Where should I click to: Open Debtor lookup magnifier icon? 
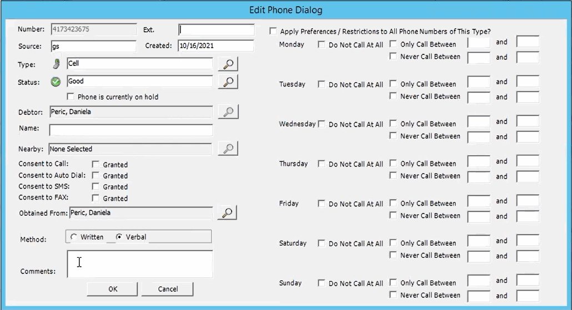228,112
